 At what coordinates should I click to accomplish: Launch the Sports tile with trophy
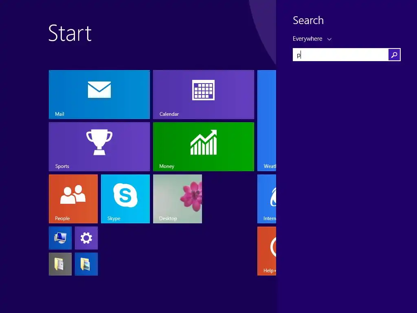point(99,147)
